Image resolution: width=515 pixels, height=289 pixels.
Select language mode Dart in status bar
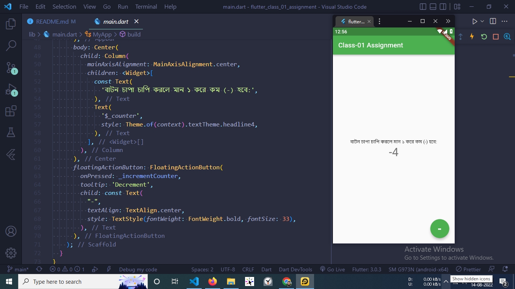click(267, 269)
